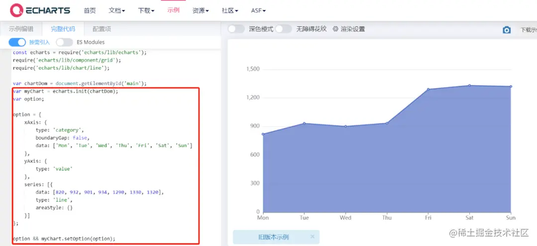
Task: Enable the 无障碍花纹 pattern toggle
Action: tap(283, 29)
